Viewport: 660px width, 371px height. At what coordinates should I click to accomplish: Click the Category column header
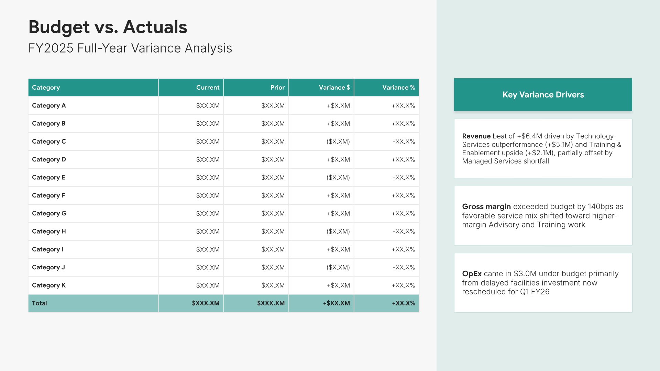click(46, 88)
